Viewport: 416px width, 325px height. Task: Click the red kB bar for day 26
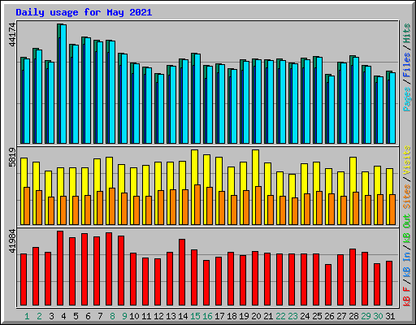pyautogui.click(x=328, y=284)
